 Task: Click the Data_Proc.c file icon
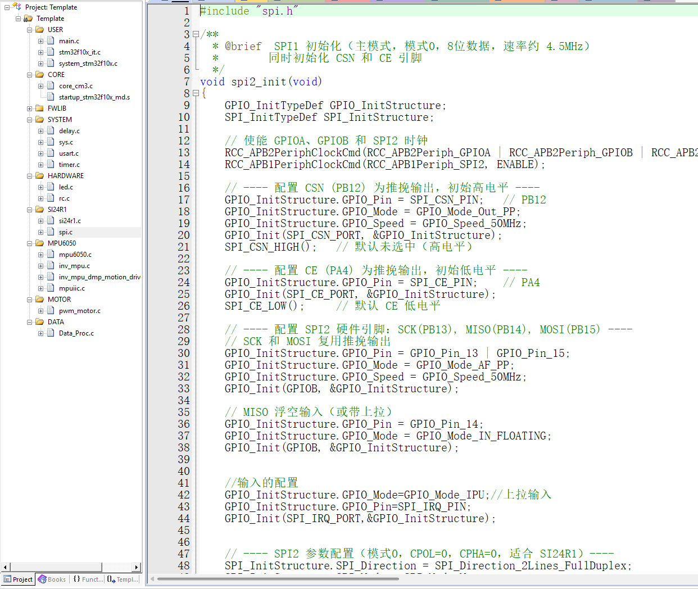pos(51,333)
